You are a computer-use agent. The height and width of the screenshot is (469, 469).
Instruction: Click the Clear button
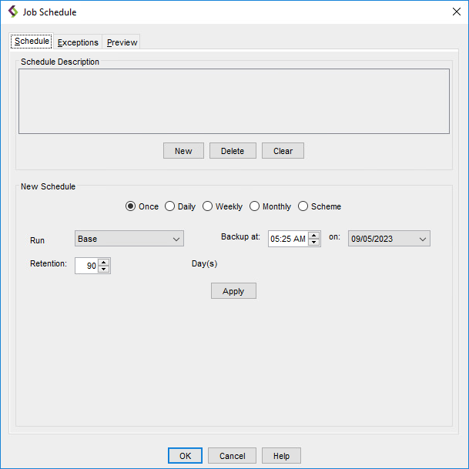[283, 151]
